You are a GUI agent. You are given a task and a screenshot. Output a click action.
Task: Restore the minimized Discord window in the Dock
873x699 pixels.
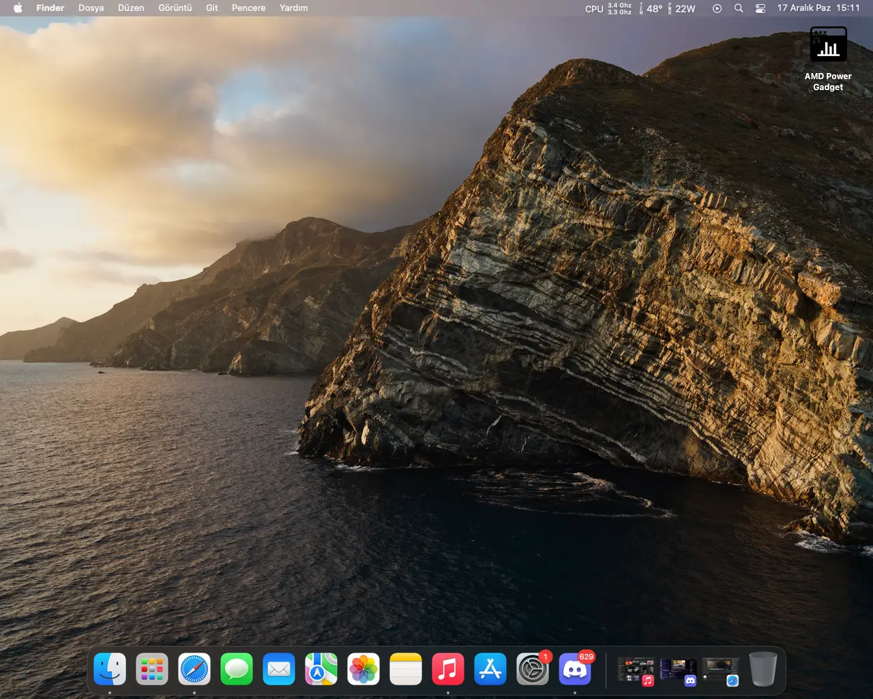(679, 670)
